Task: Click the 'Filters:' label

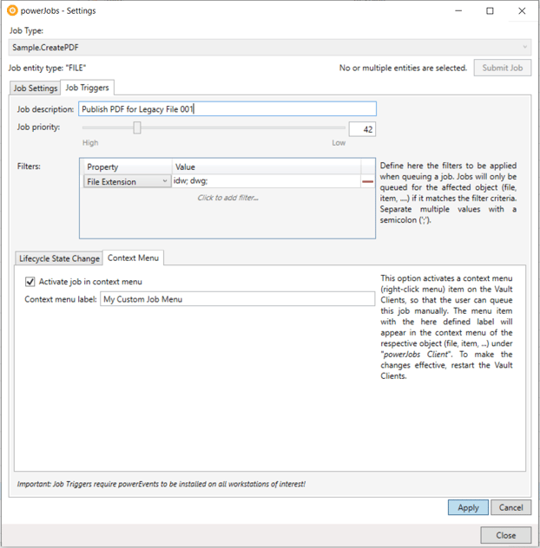Action: tap(29, 166)
